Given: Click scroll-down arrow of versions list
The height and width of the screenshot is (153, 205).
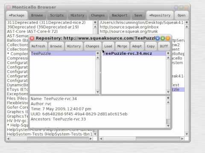Looking at the screenshot, I should pos(168,92).
